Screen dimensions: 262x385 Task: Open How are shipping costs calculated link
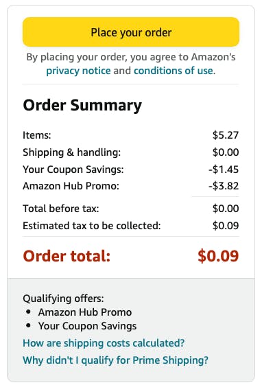(x=104, y=343)
